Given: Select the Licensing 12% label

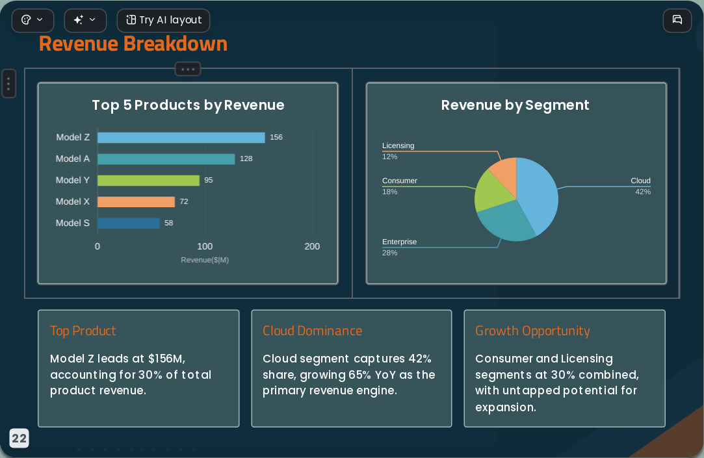Looking at the screenshot, I should click(398, 151).
